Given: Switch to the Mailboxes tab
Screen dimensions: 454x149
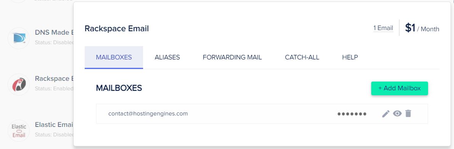Looking at the screenshot, I should point(114,57).
